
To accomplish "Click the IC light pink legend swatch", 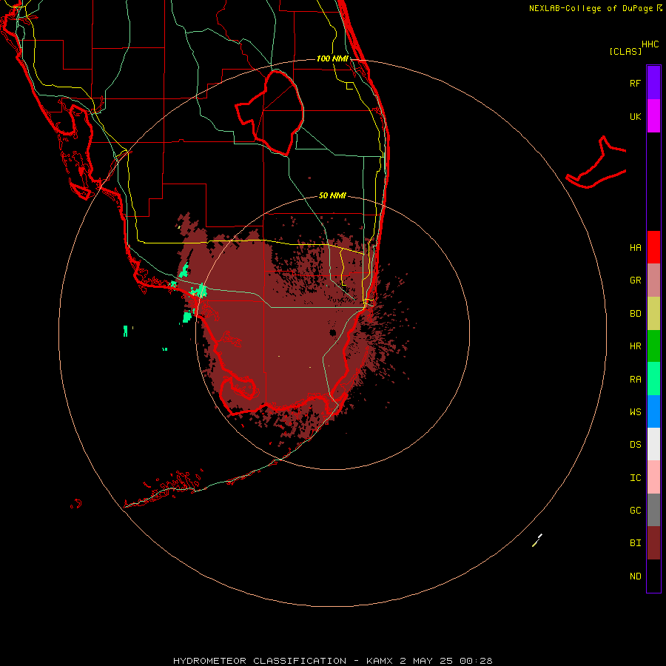I will coord(653,477).
